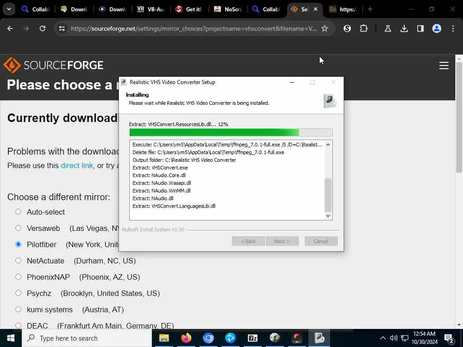Viewport: 463px width, 347px height.
Task: Add a new browser tab
Action: pos(370,9)
